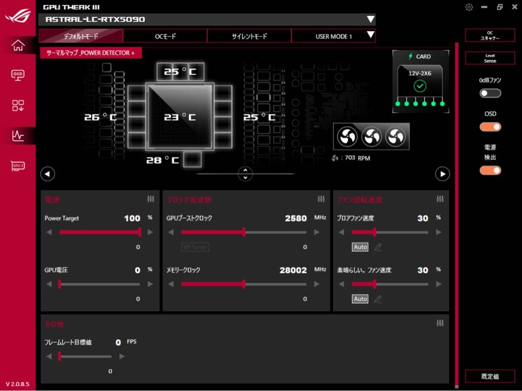This screenshot has width=522, height=391.
Task: Click the Power Target slider handle
Action: (x=139, y=232)
